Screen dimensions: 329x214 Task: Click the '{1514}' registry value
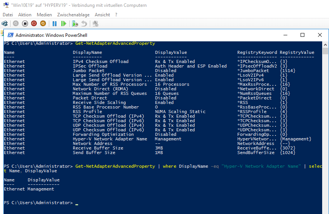coord(288,71)
